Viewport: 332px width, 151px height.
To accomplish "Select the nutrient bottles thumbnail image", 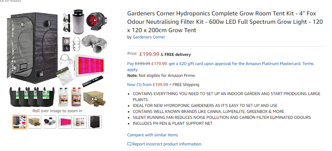I will coord(80,122).
